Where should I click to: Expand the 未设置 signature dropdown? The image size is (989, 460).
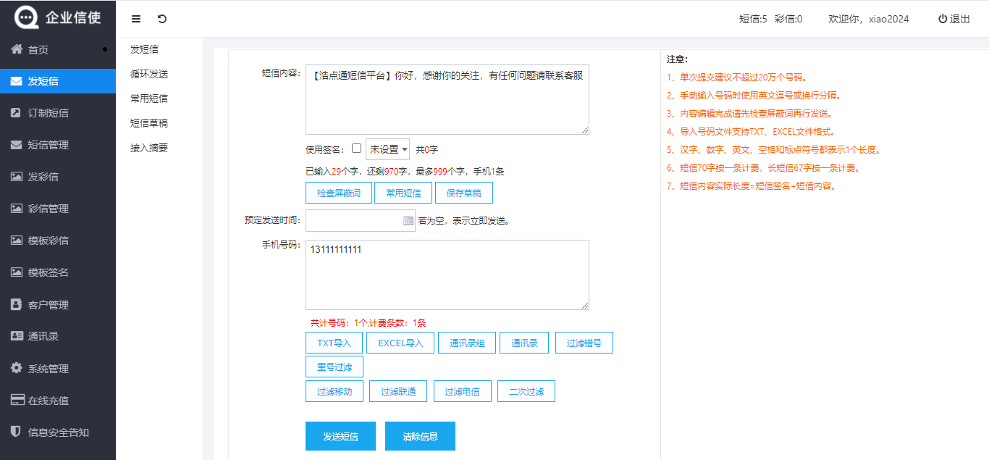(387, 149)
